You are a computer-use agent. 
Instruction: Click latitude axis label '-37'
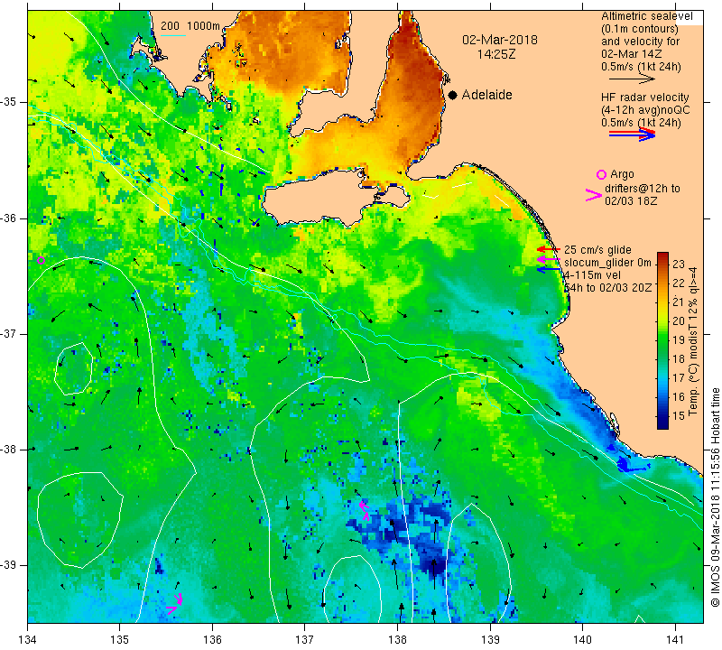[x=9, y=333]
